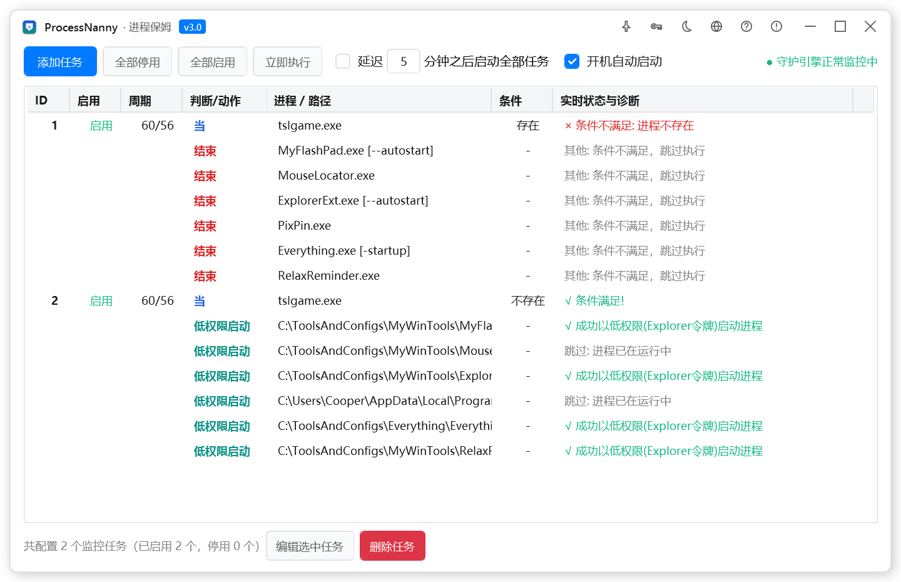This screenshot has width=901, height=582.
Task: Enable all tasks with 全部启用
Action: (x=213, y=61)
